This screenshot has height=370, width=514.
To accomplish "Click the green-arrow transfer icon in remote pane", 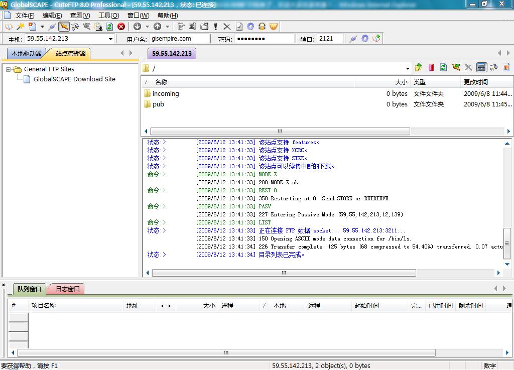I will (x=456, y=67).
